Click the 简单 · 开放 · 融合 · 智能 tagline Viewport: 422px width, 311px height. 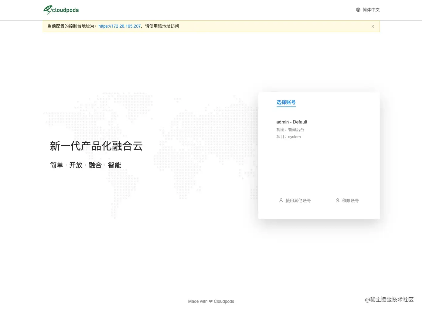86,165
